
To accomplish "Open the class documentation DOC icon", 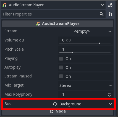I will point(110,5).
